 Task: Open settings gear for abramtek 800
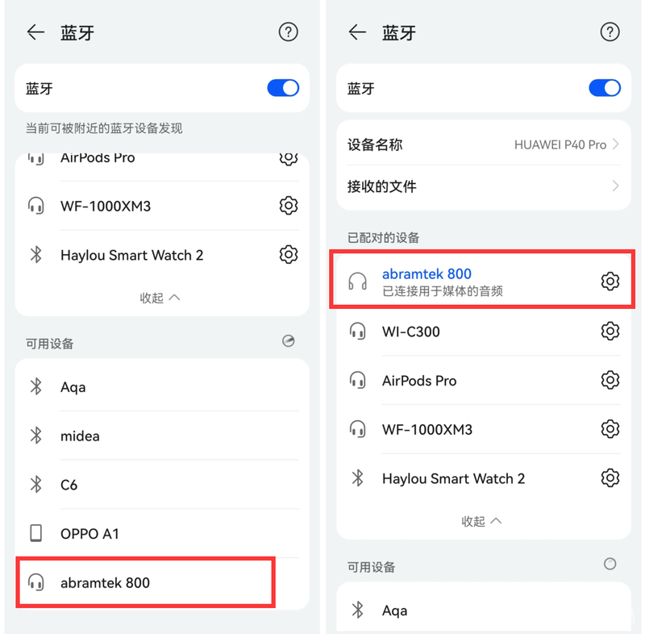(610, 282)
